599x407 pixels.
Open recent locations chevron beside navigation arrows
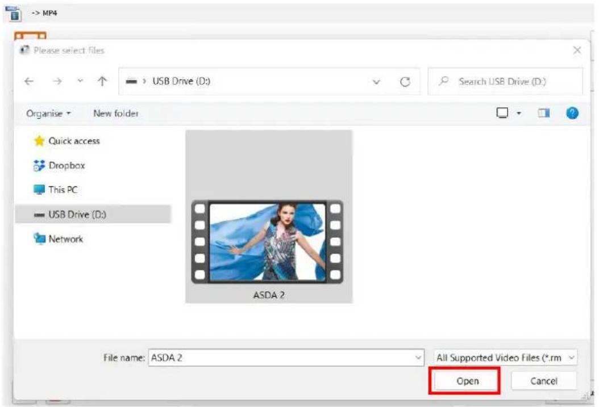pos(80,81)
